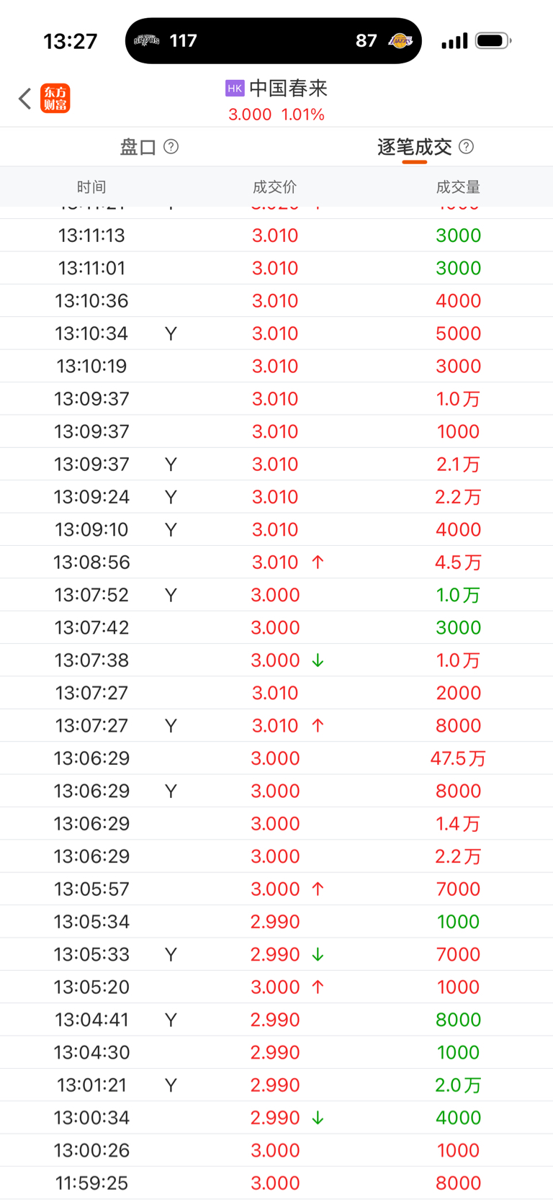
Task: Open the help icon beside 盘口
Action: click(171, 147)
